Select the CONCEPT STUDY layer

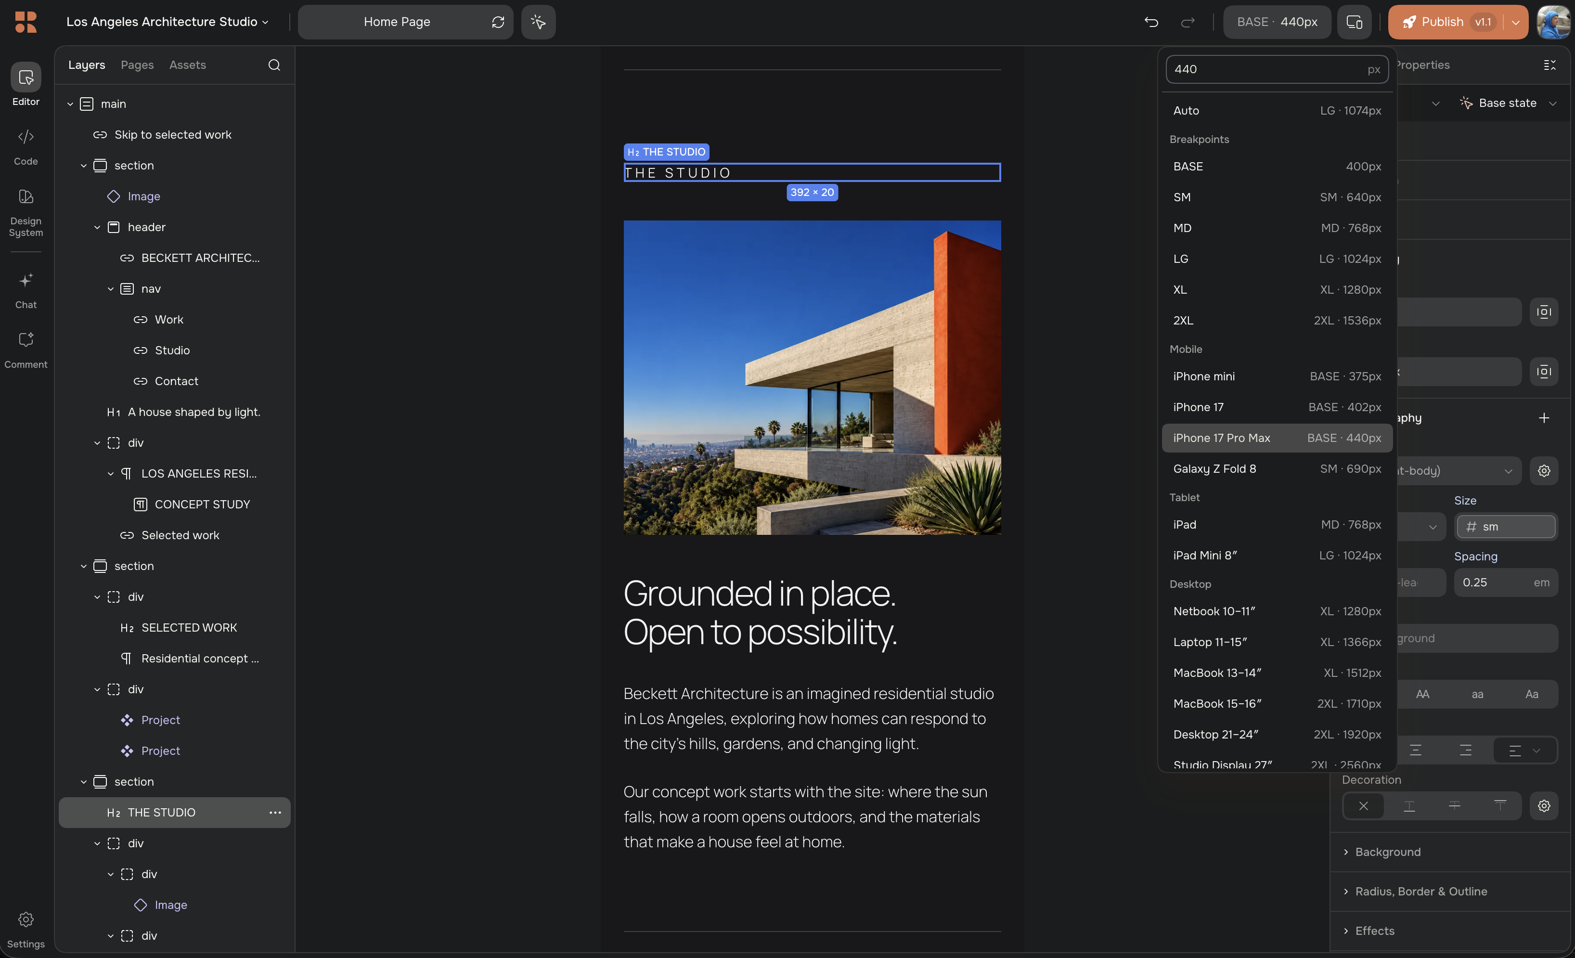coord(175,504)
